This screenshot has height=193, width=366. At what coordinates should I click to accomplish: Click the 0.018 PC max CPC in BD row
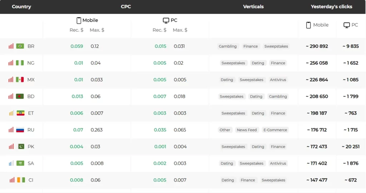click(x=179, y=96)
